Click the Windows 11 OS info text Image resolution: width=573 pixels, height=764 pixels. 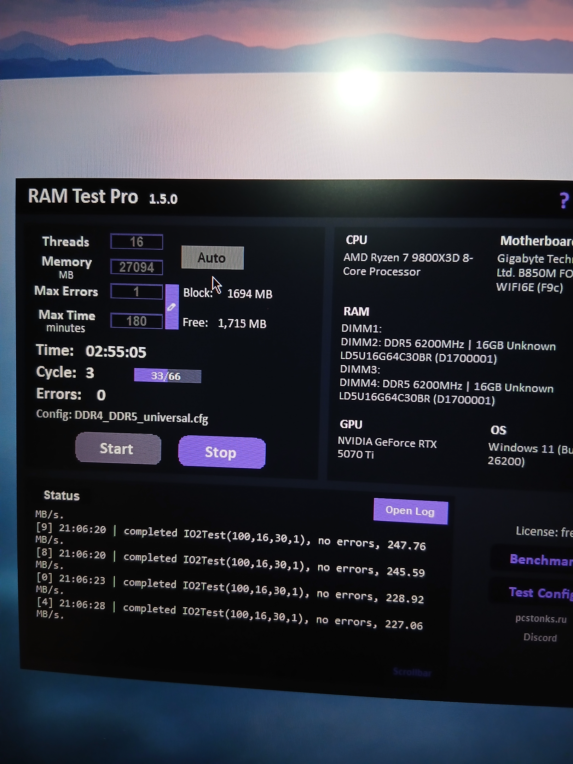(x=530, y=455)
